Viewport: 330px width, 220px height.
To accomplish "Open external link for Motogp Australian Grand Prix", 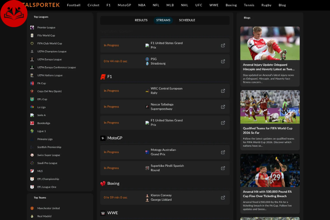I will (x=223, y=152).
